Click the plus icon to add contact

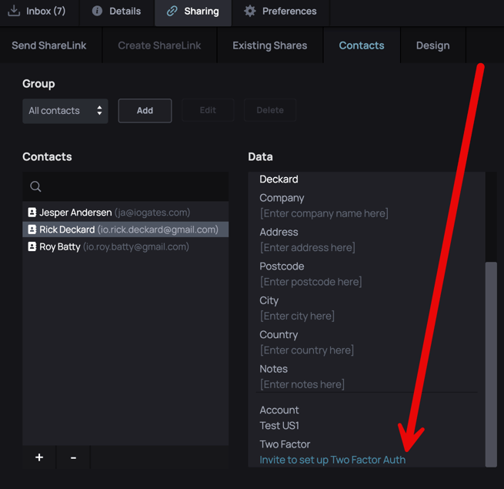point(39,457)
